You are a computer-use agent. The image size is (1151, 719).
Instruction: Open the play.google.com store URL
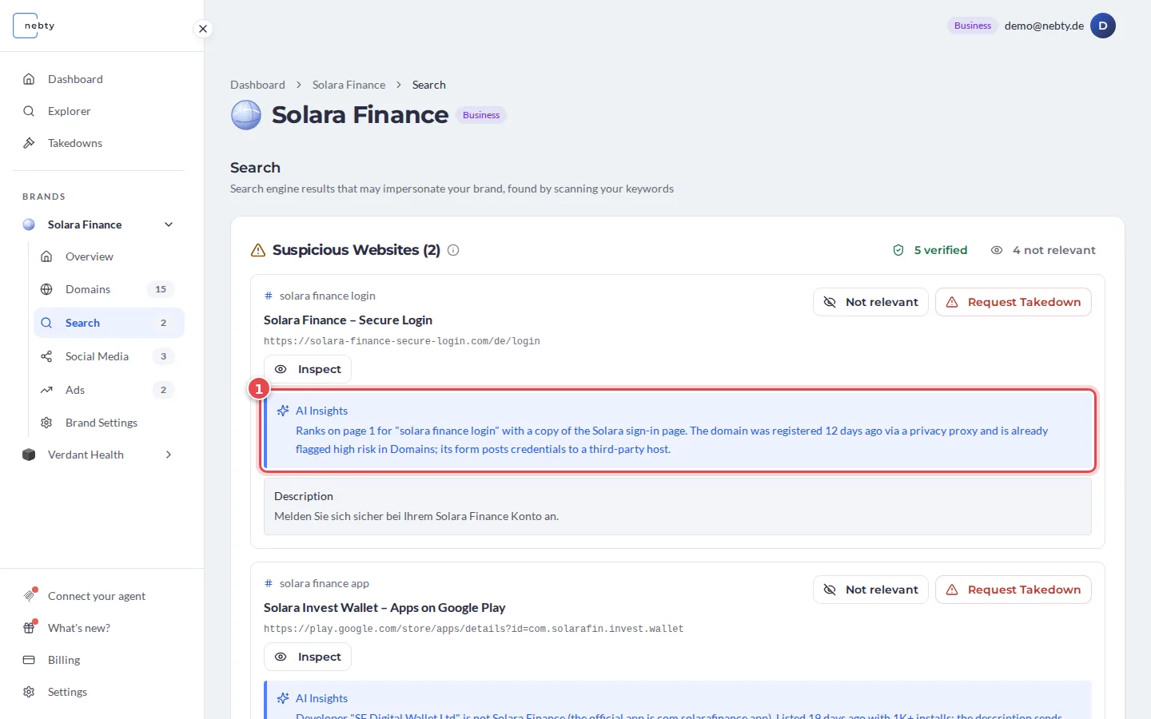pyautogui.click(x=474, y=629)
